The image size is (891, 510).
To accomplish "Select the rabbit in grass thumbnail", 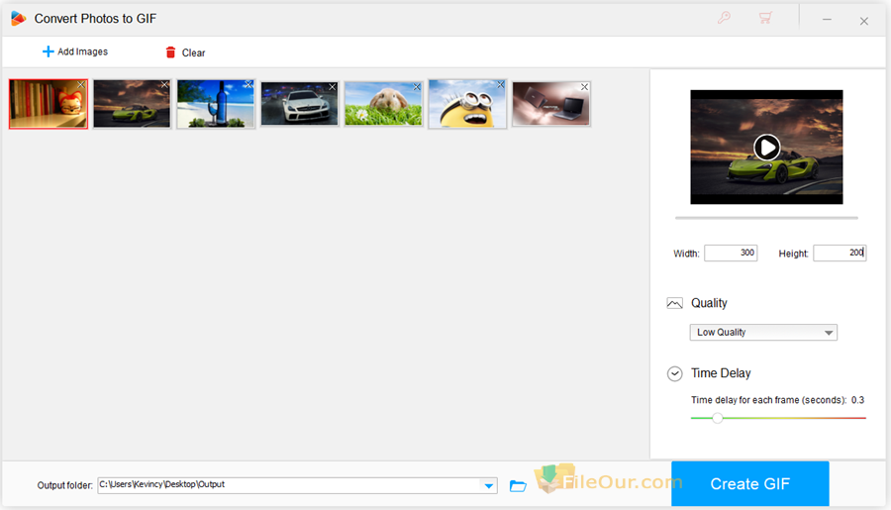I will coord(383,104).
